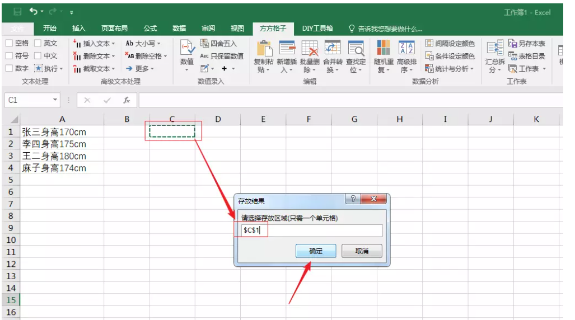Click the 表格目录 tool

tap(527, 56)
